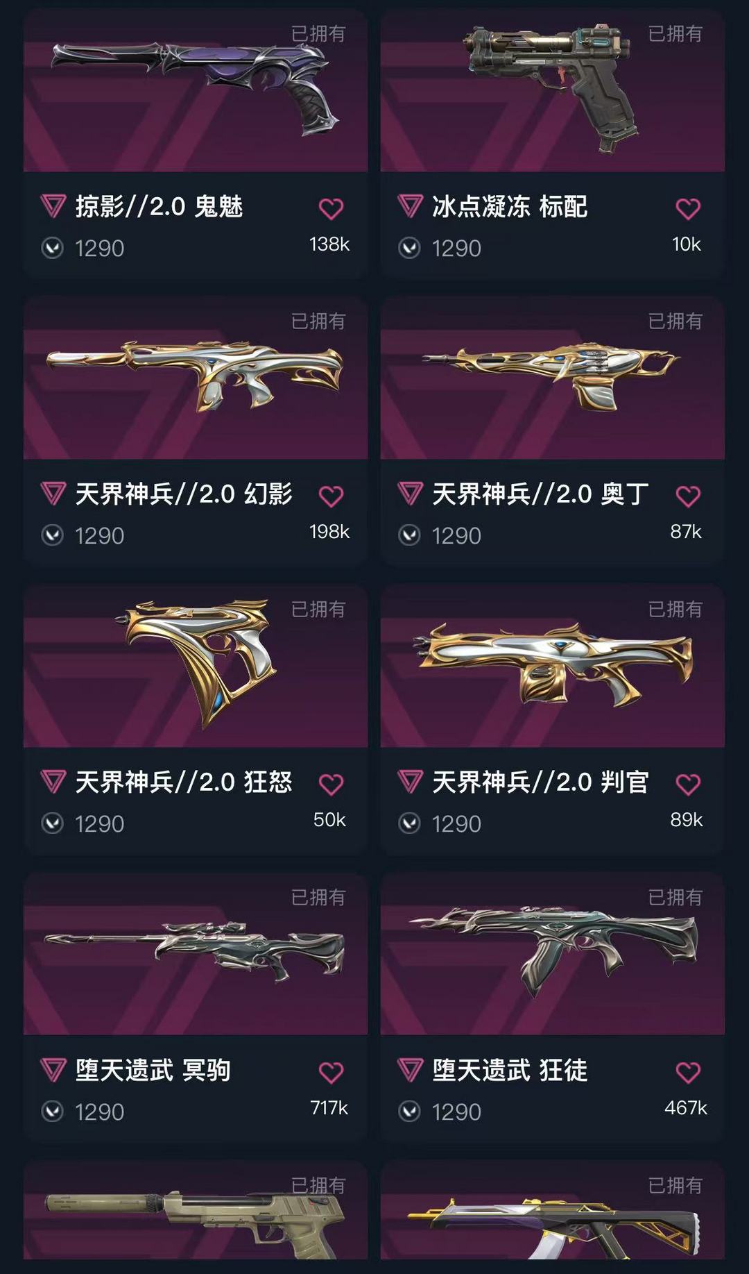The width and height of the screenshot is (749, 1274).
Task: Like the 天界神兵//2.0 狂怒 skin
Action: [x=331, y=785]
